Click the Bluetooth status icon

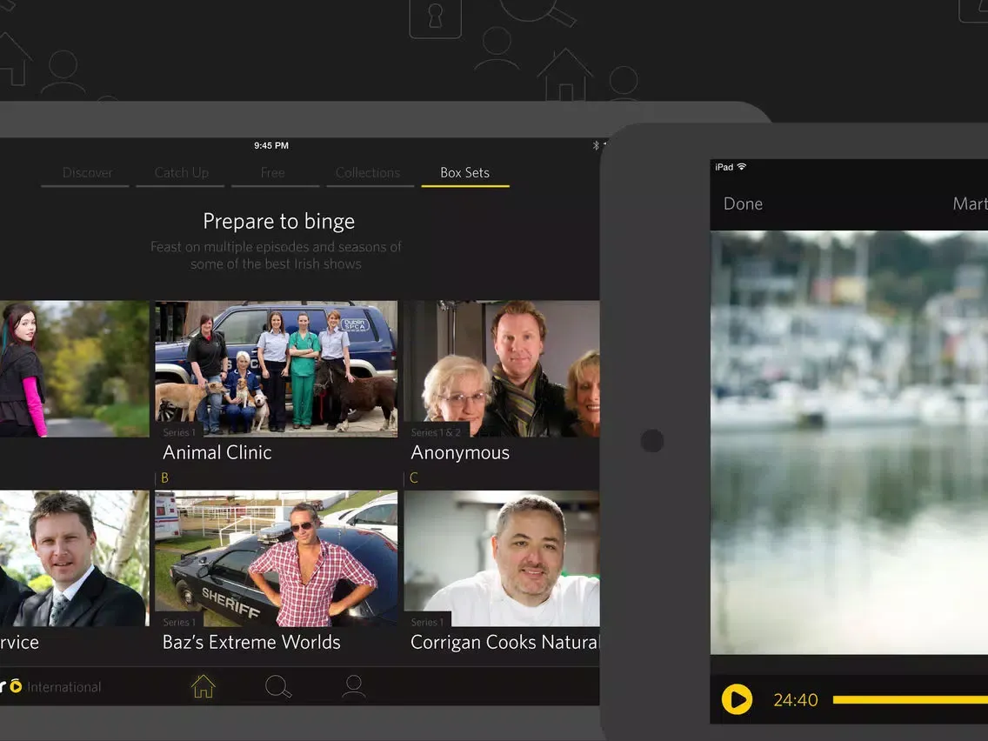pos(596,145)
